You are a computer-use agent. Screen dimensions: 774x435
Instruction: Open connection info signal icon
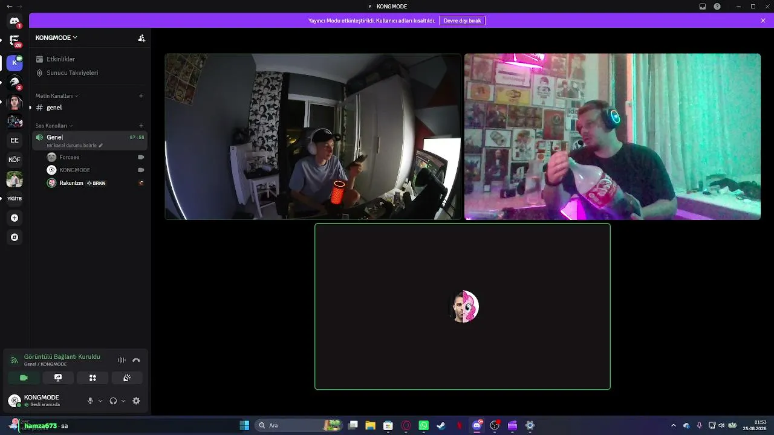pos(15,360)
